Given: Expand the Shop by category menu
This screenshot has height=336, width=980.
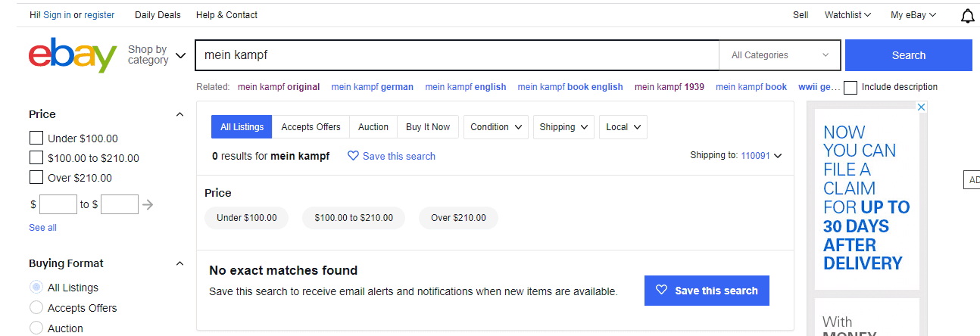Looking at the screenshot, I should pos(157,55).
